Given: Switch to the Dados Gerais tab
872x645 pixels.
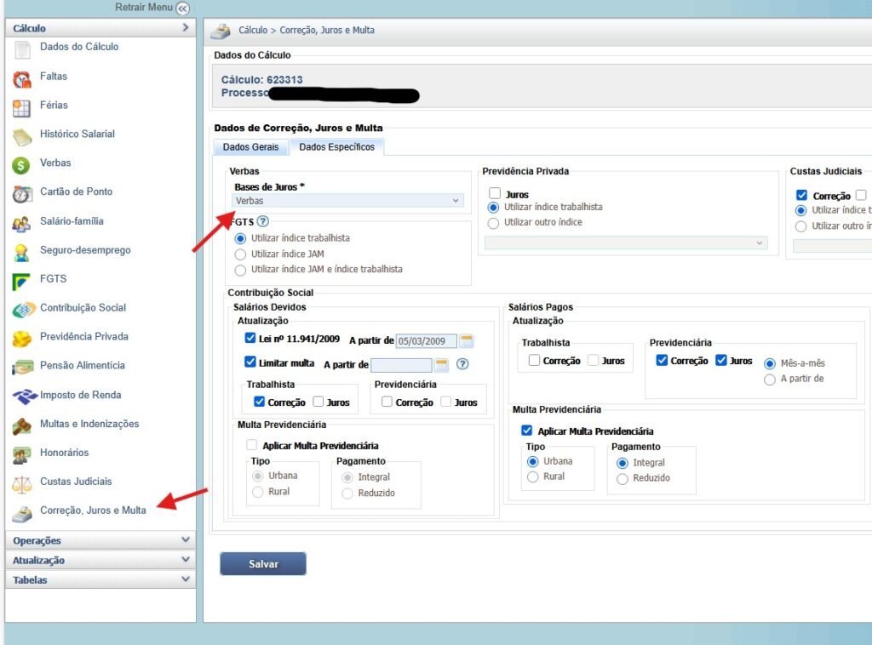Looking at the screenshot, I should coord(250,147).
